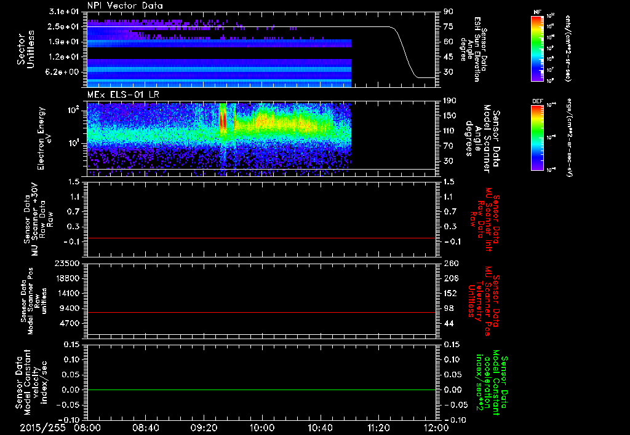
Task: Click the 10:00 time axis label
Action: (261, 428)
